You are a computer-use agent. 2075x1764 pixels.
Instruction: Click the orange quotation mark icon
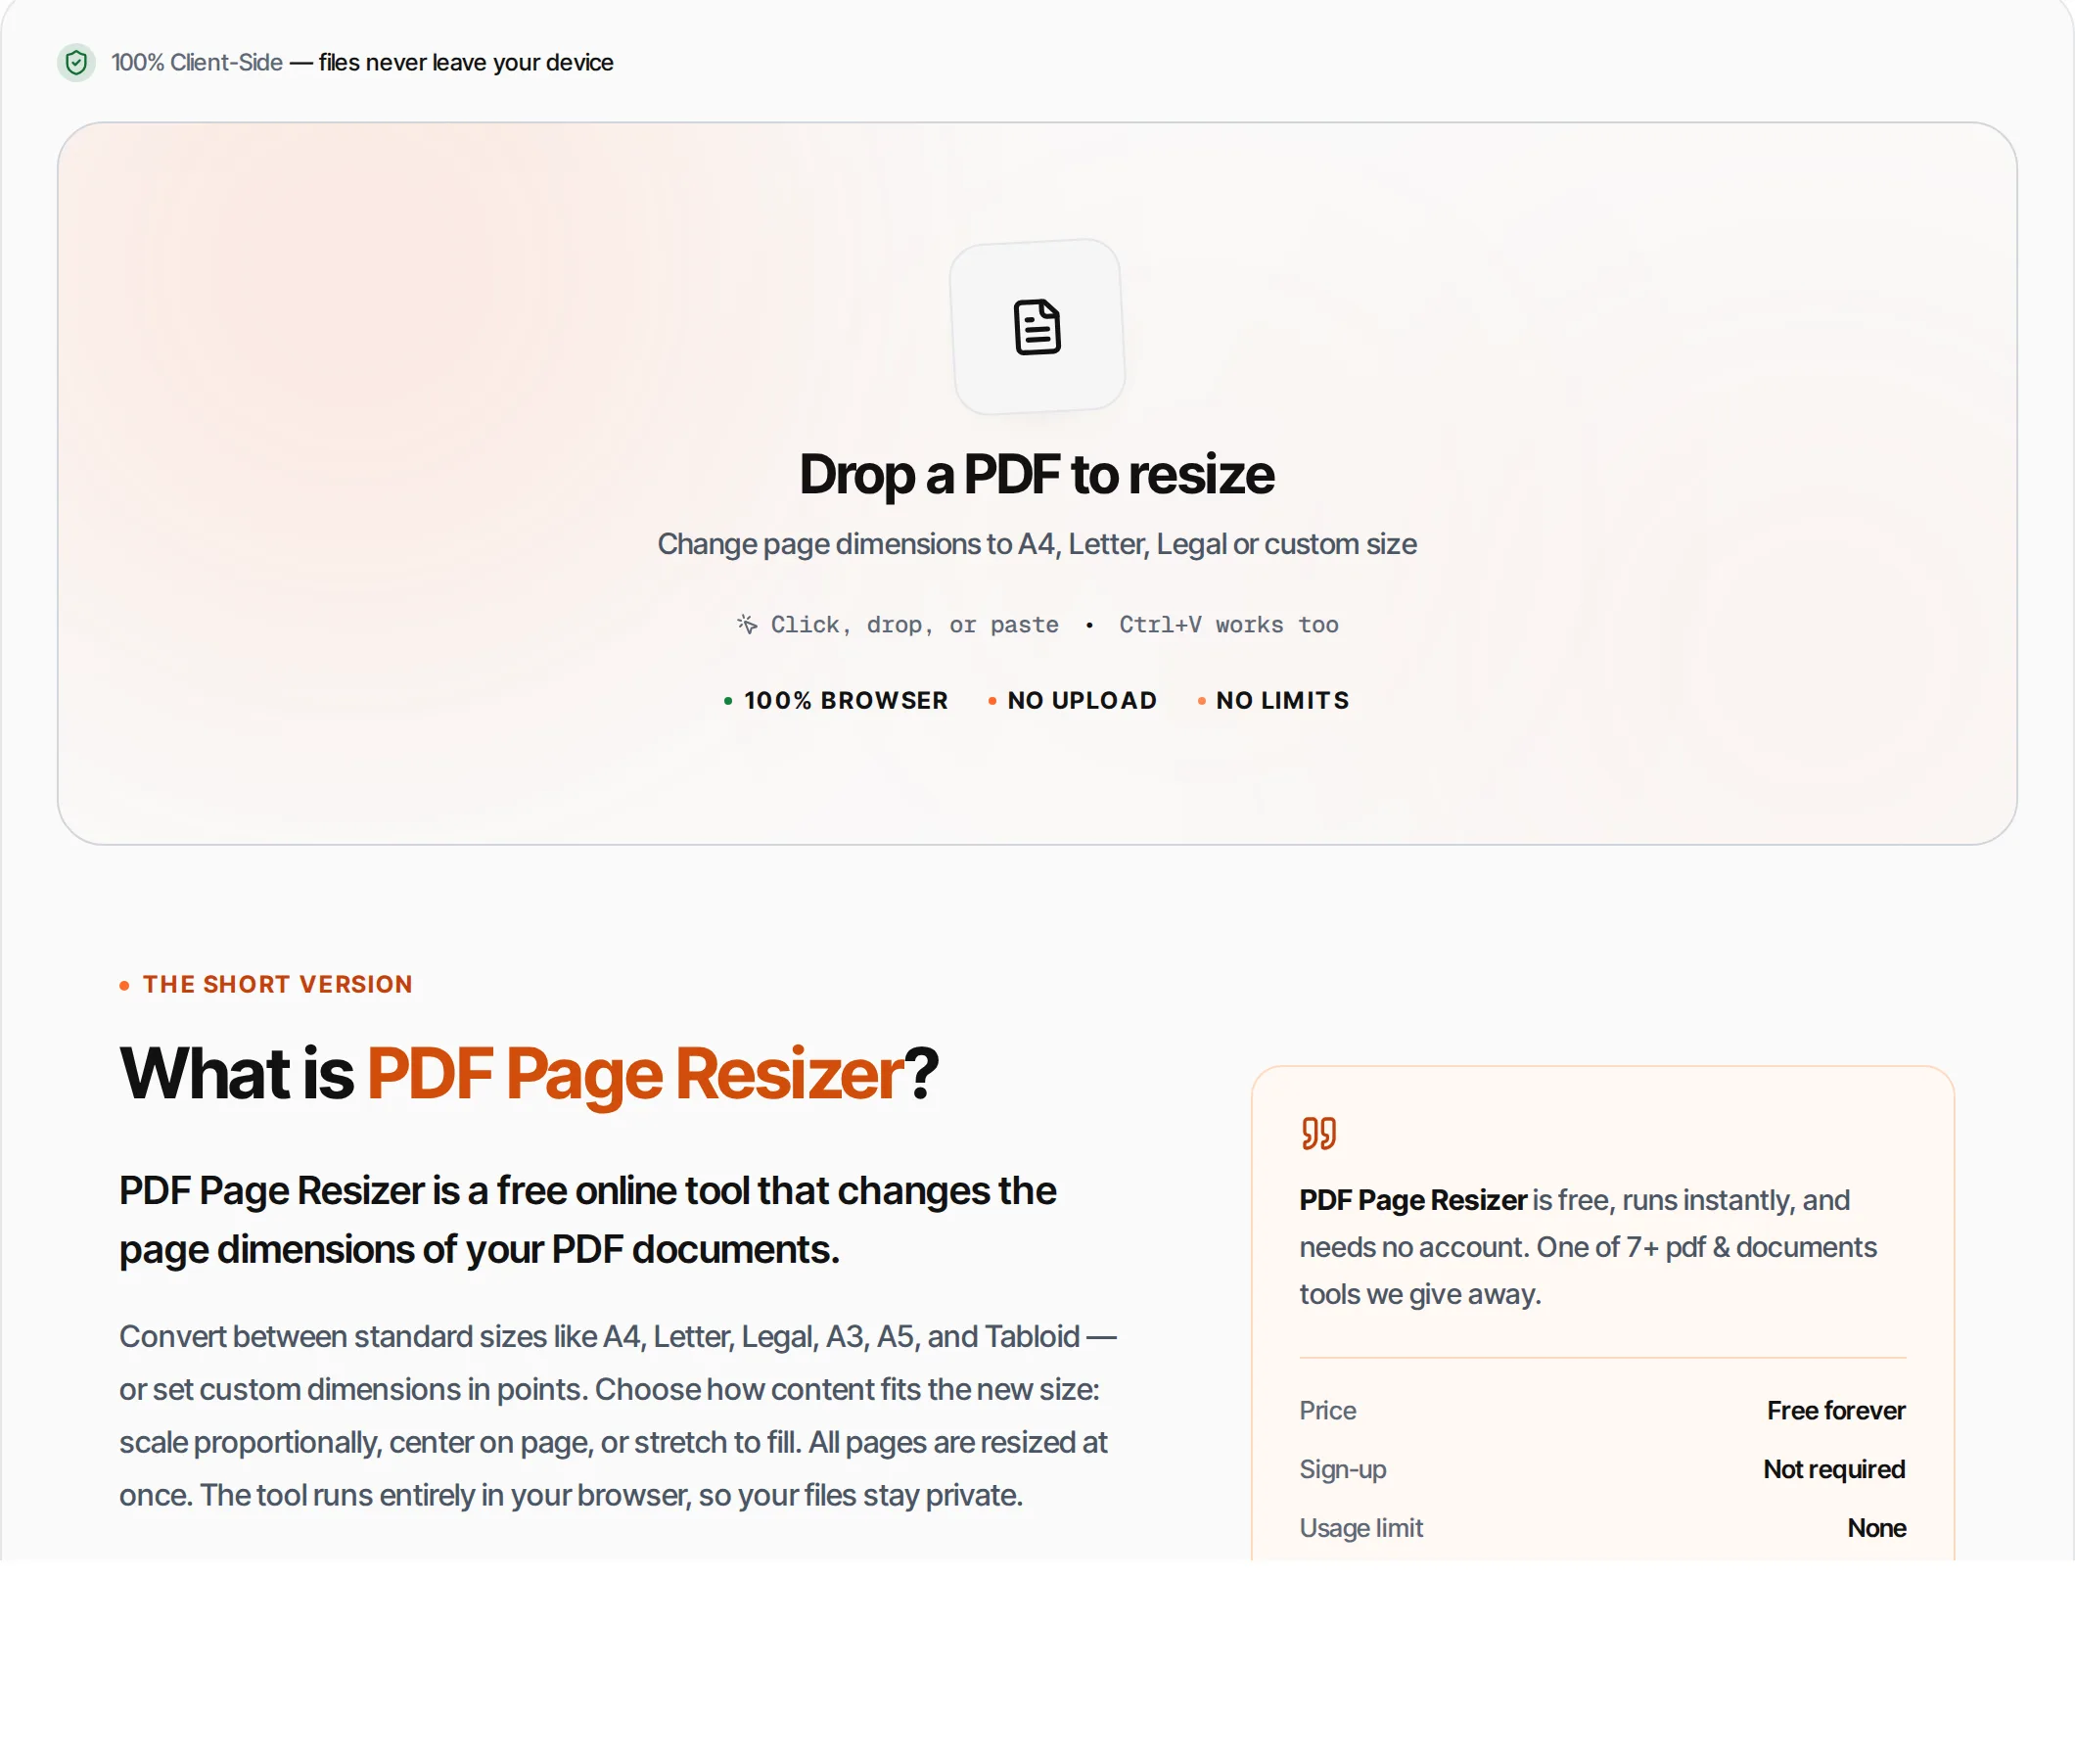click(x=1318, y=1133)
